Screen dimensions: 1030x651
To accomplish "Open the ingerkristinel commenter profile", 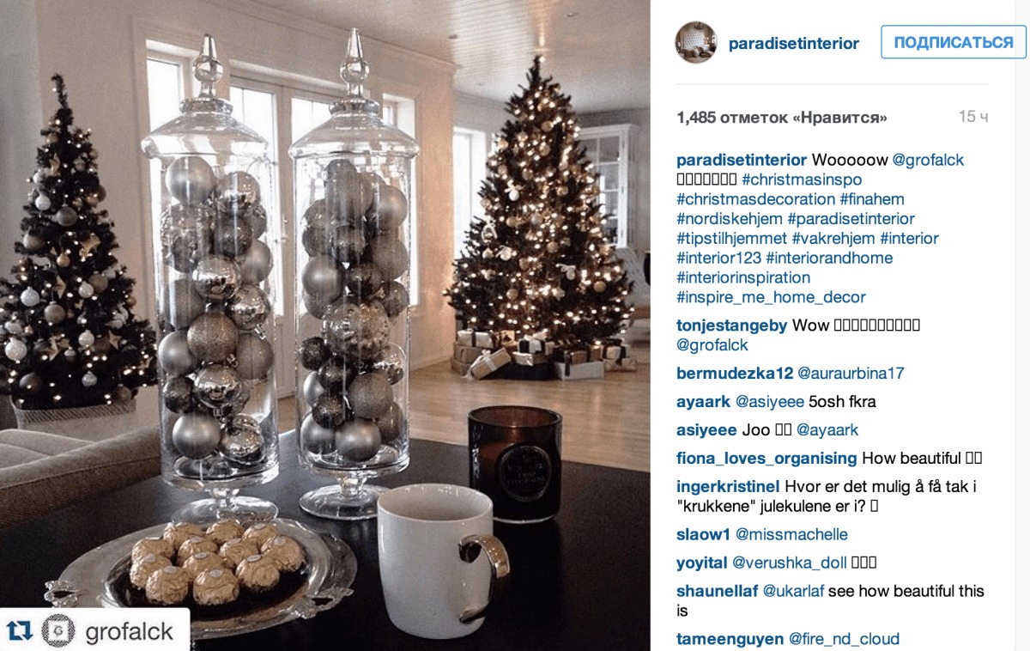I will (729, 487).
